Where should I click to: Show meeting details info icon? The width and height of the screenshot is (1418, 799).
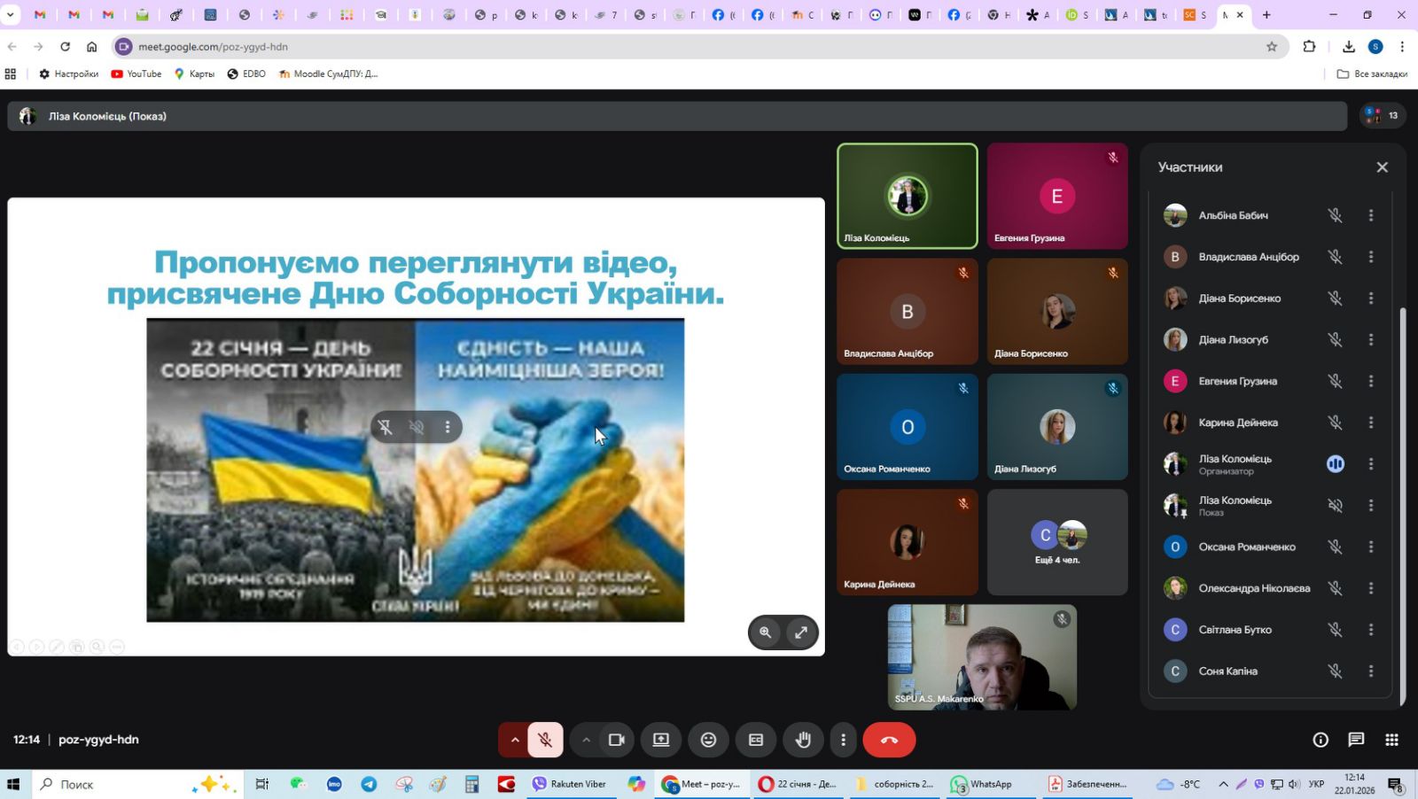1321,740
